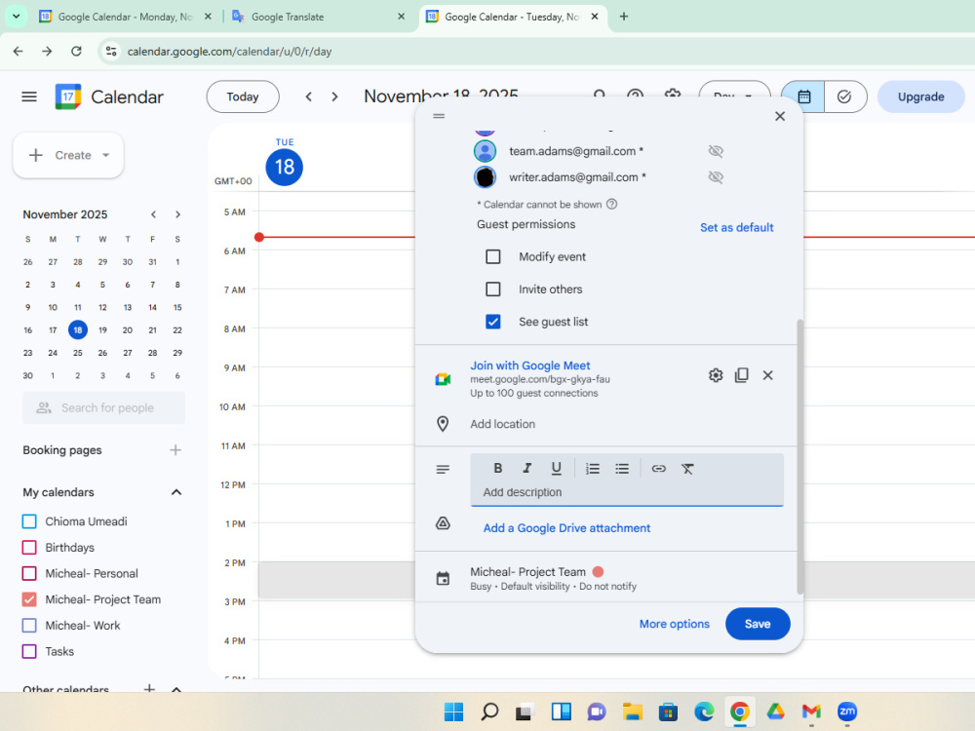Reload the page in Chrome
The width and height of the screenshot is (975, 731).
76,51
